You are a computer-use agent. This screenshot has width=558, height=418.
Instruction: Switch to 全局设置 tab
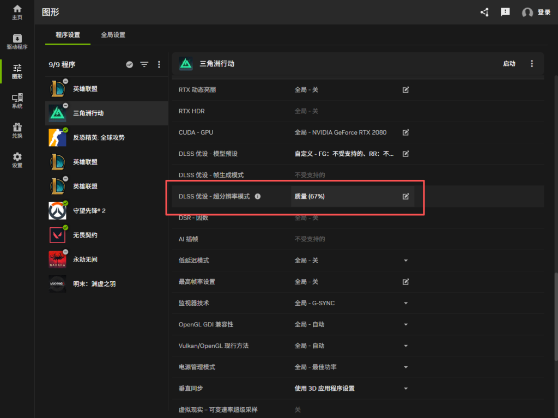pyautogui.click(x=113, y=35)
